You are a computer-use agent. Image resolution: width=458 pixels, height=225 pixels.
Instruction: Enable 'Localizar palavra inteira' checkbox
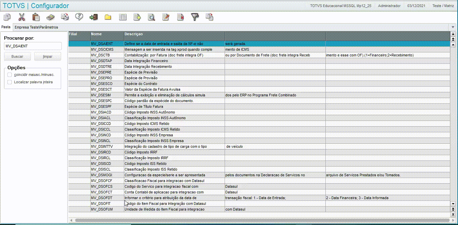(x=10, y=82)
